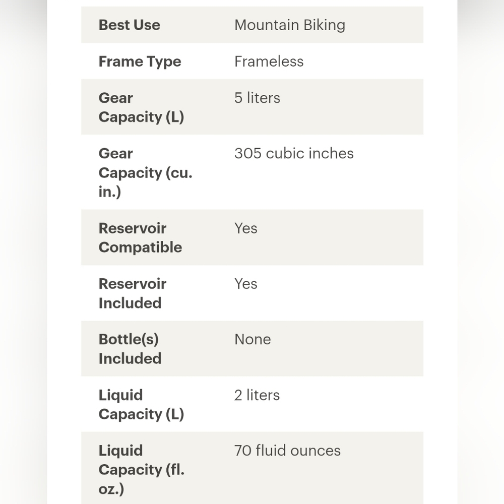Click the blurred left side margin

23,252
